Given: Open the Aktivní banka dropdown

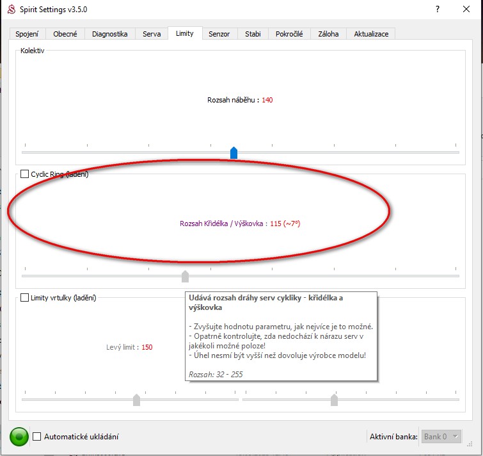Looking at the screenshot, I should click(x=441, y=437).
